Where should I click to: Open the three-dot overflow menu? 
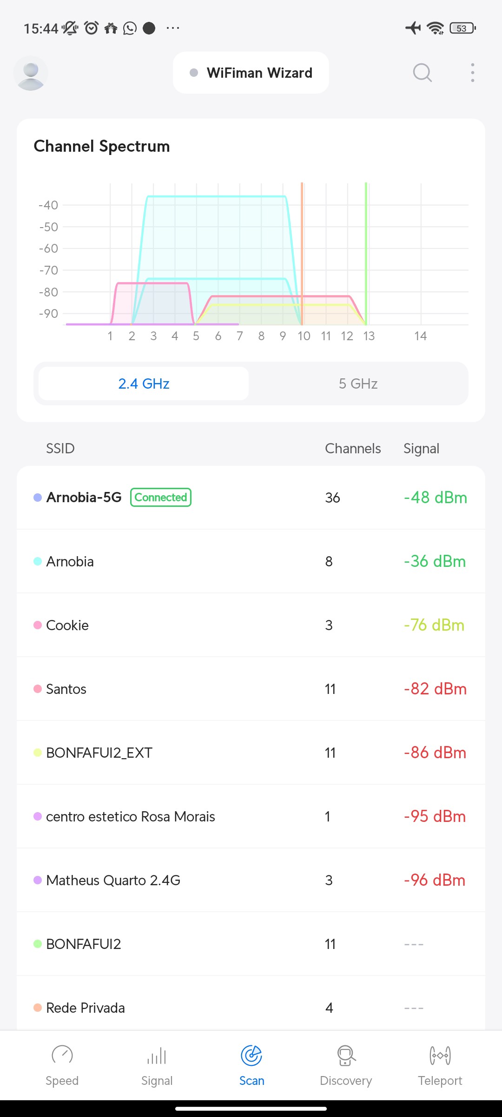pyautogui.click(x=472, y=73)
